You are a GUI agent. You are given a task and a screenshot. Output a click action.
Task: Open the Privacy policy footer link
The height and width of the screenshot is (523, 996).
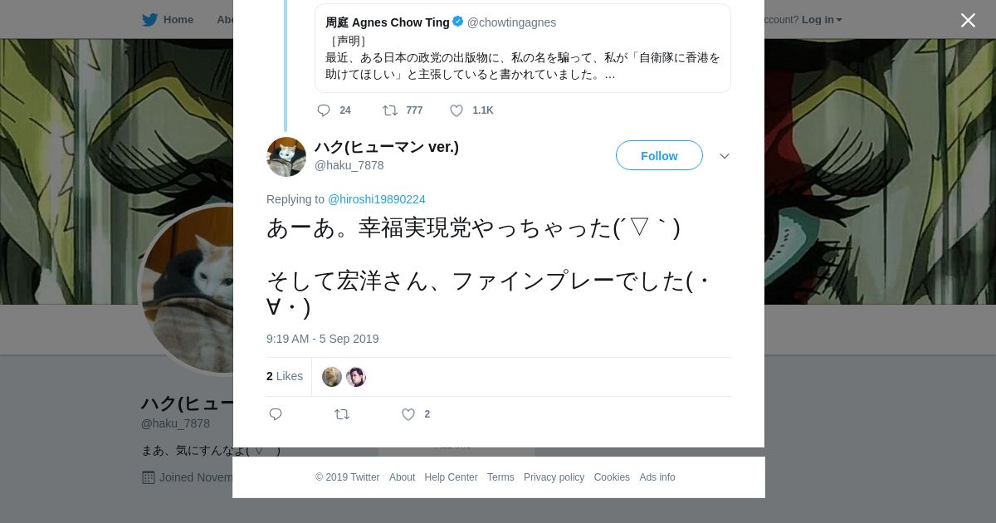(554, 477)
